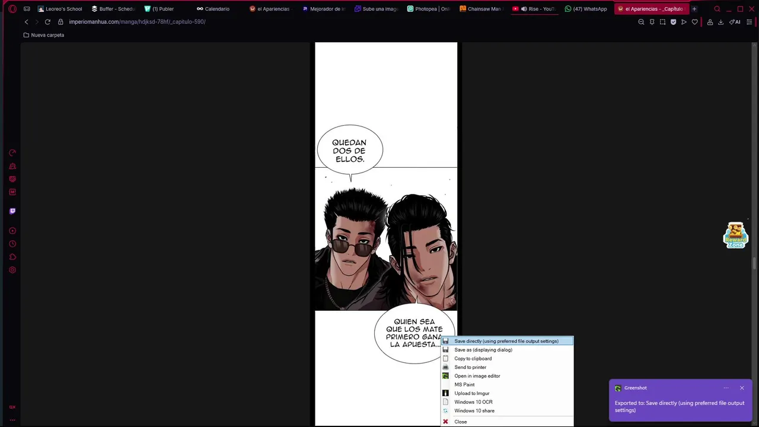Open the Easy Setup menu icon
The image size is (759, 427).
750,22
